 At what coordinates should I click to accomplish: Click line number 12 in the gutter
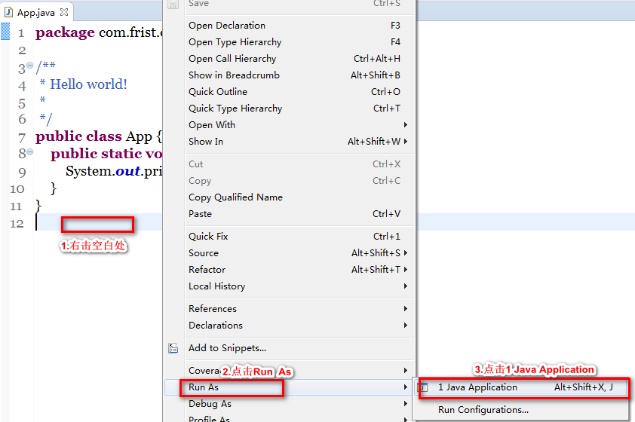[17, 224]
